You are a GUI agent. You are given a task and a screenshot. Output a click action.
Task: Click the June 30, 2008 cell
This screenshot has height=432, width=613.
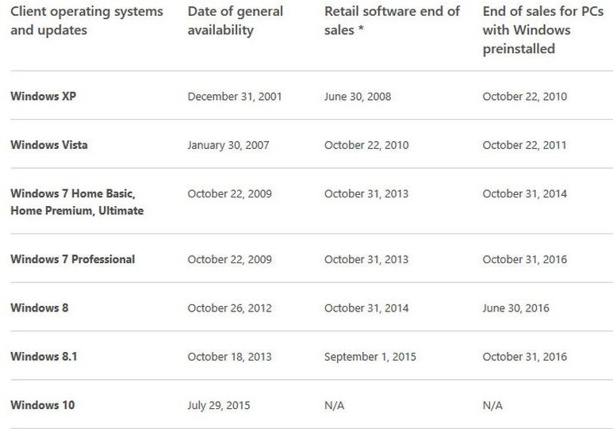tap(358, 97)
